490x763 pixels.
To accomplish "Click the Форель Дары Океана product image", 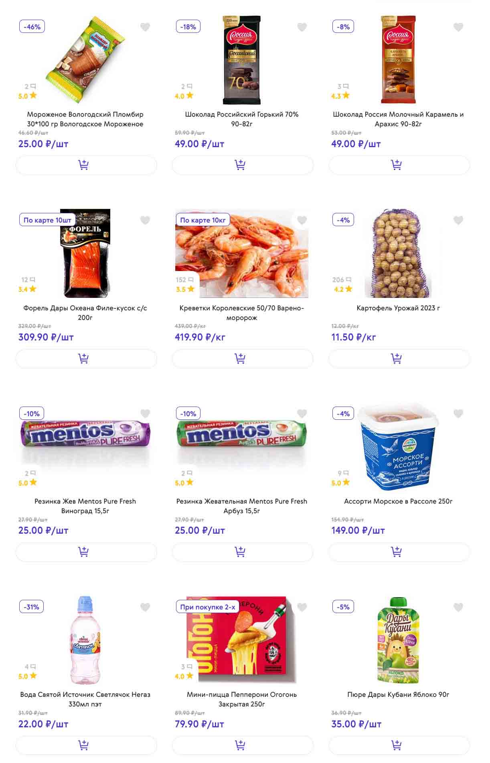I will 85,253.
